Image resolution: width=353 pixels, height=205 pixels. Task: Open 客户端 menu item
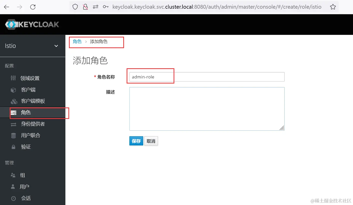28,90
